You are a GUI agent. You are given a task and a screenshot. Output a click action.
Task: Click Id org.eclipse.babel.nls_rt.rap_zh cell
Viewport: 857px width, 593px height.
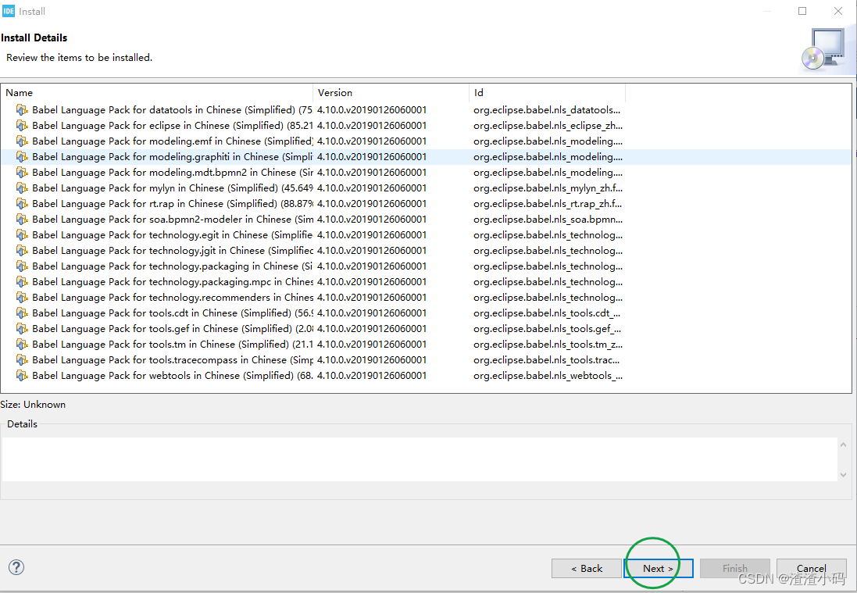pyautogui.click(x=548, y=203)
